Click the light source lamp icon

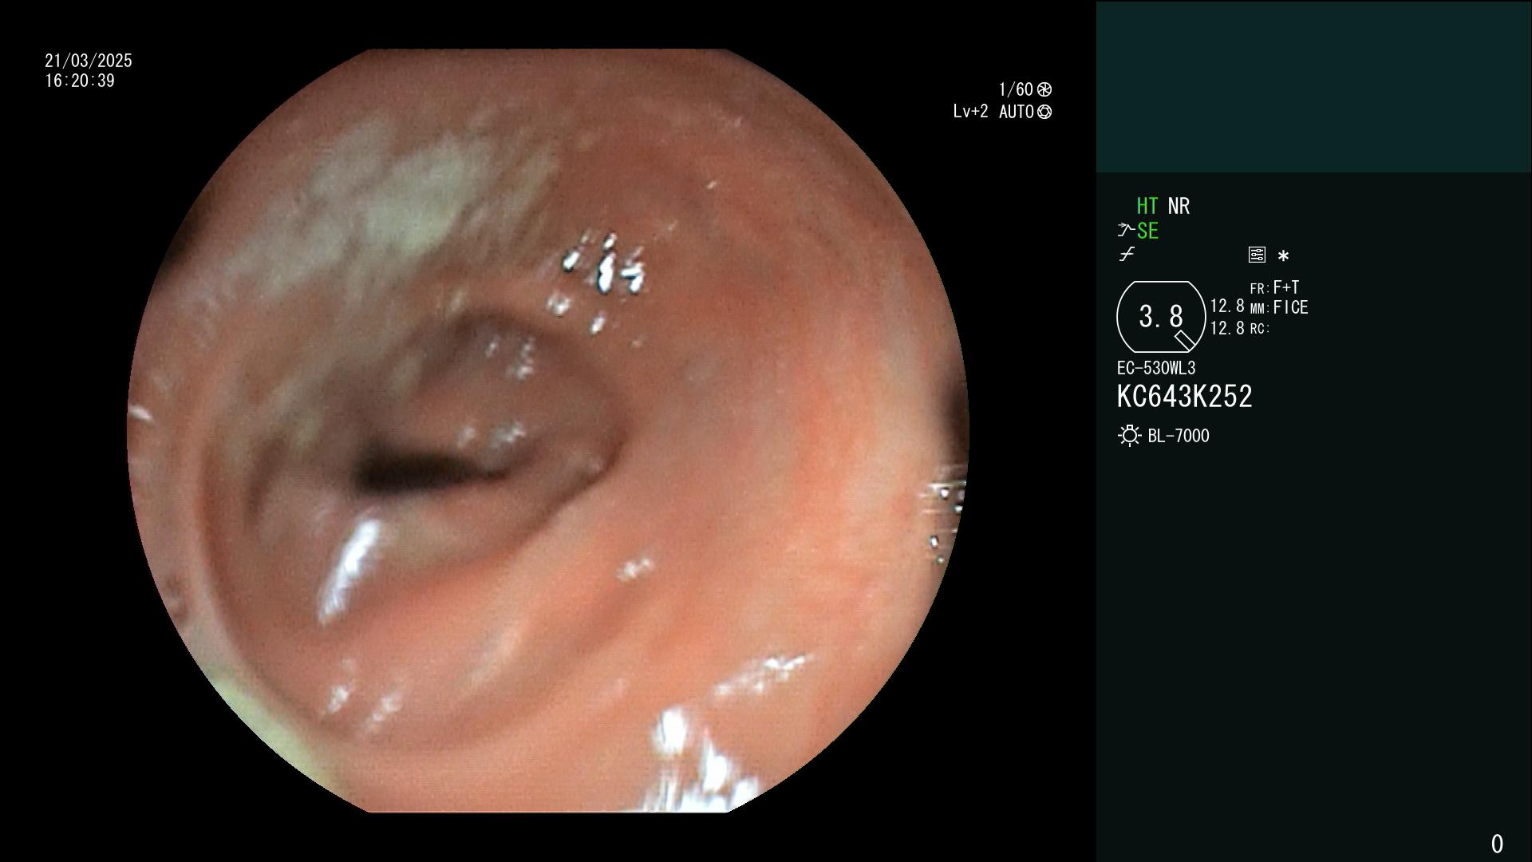1129,436
